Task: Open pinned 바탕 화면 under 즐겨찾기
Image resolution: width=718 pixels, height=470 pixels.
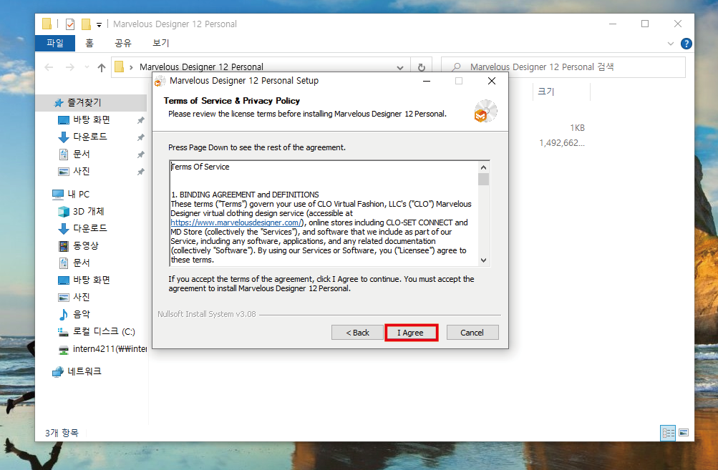Action: click(92, 120)
